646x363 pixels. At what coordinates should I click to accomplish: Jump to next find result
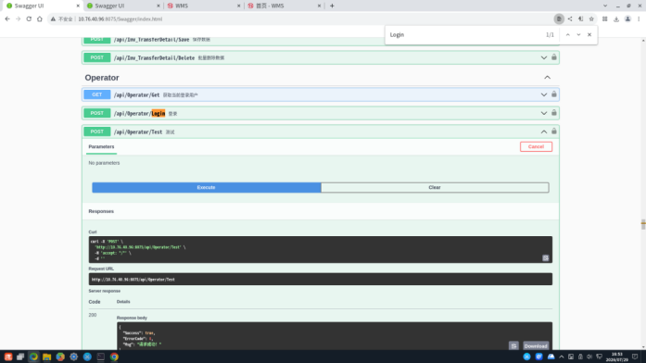click(x=578, y=35)
